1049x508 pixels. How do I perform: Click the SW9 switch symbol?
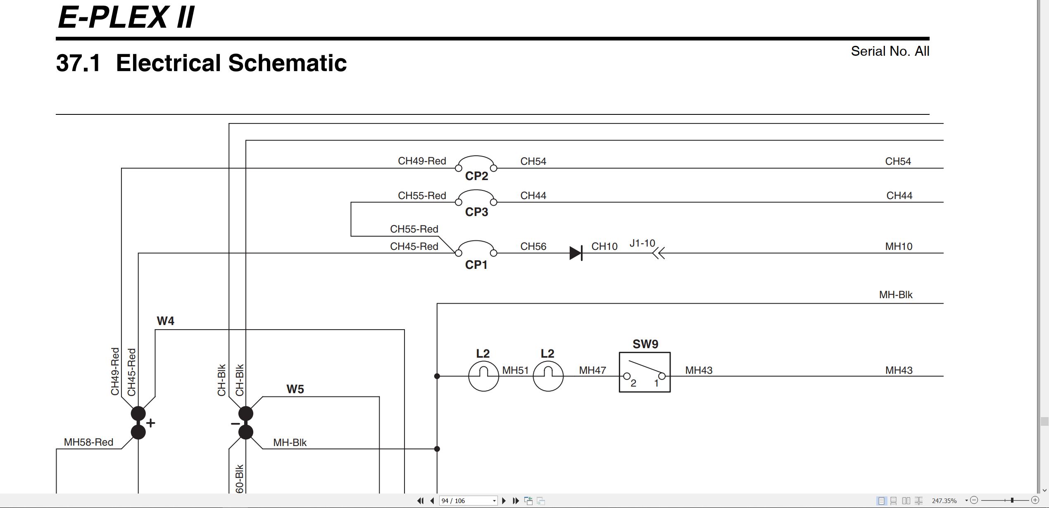[x=645, y=372]
